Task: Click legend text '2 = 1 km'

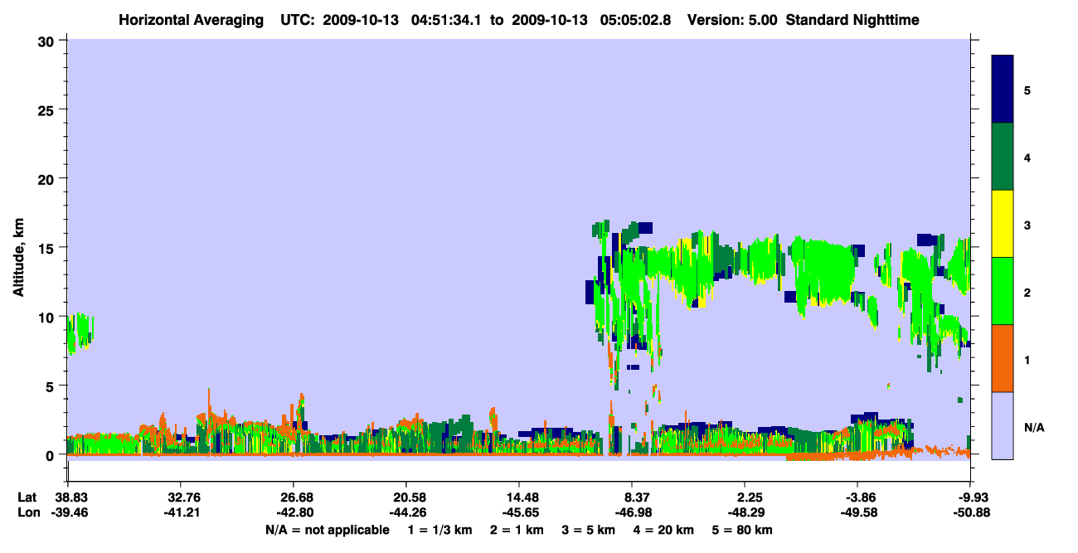Action: point(517,529)
